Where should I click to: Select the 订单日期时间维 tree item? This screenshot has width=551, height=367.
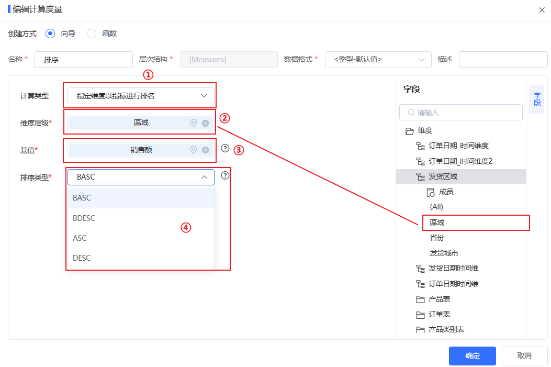453,284
